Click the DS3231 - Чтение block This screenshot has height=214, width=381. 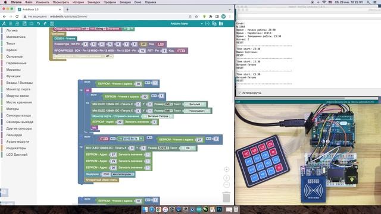pyautogui.click(x=65, y=39)
